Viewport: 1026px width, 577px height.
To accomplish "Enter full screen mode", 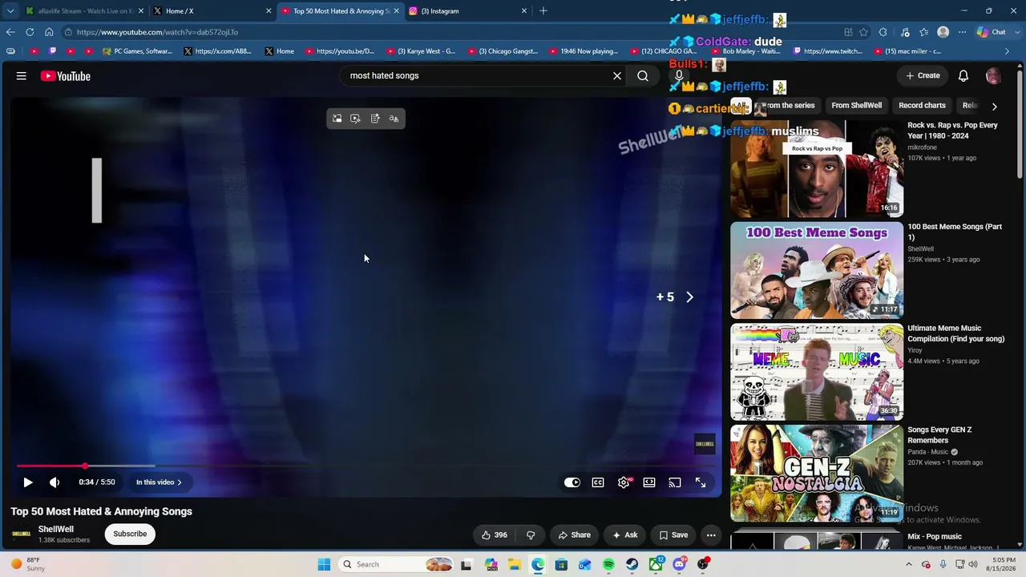I will 701,482.
